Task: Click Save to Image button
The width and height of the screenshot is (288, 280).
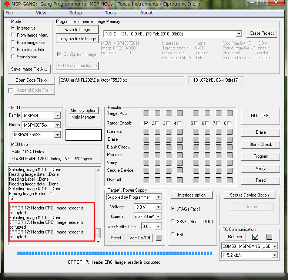Action: (77, 30)
